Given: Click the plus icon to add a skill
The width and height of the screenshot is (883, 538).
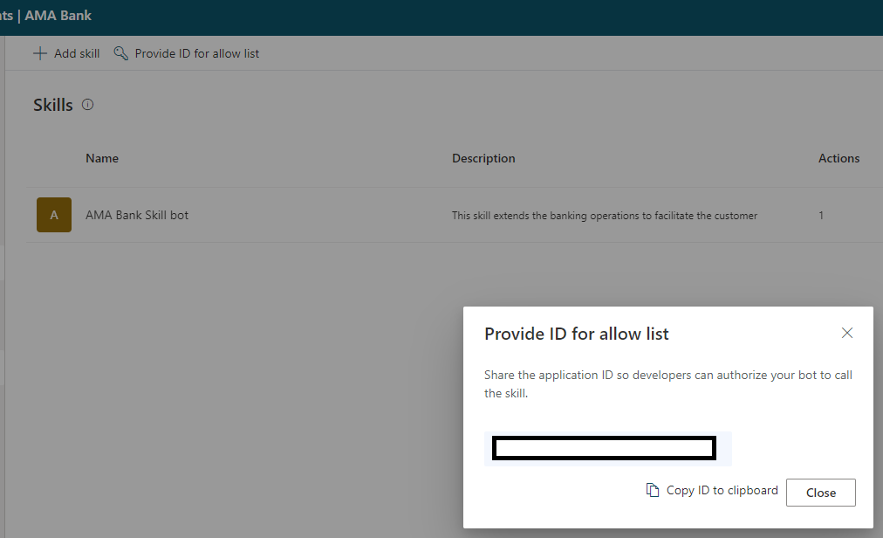Looking at the screenshot, I should pos(39,52).
